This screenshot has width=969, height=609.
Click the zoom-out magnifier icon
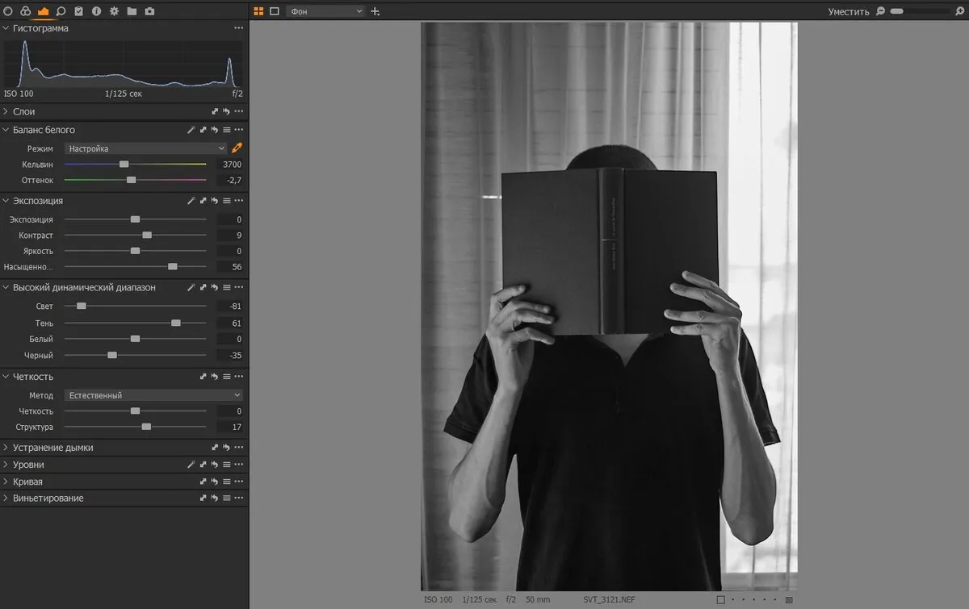880,11
